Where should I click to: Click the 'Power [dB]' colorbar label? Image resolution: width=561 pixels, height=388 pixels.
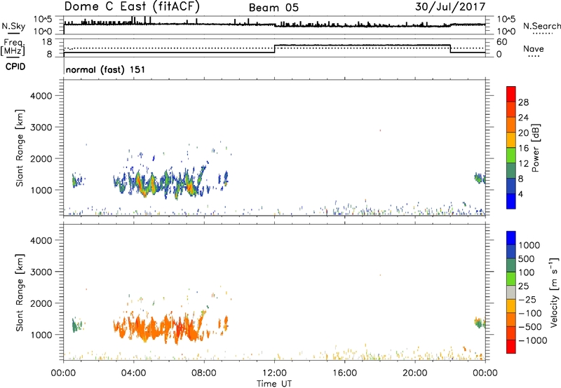pyautogui.click(x=535, y=148)
